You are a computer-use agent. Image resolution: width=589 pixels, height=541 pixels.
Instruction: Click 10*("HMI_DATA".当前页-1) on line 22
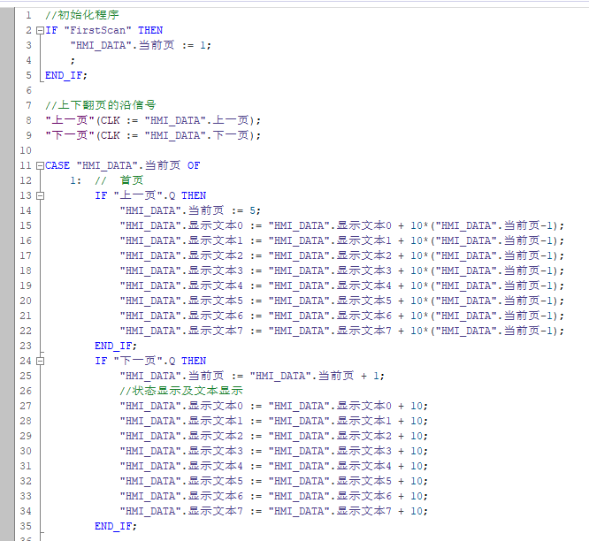pos(484,331)
